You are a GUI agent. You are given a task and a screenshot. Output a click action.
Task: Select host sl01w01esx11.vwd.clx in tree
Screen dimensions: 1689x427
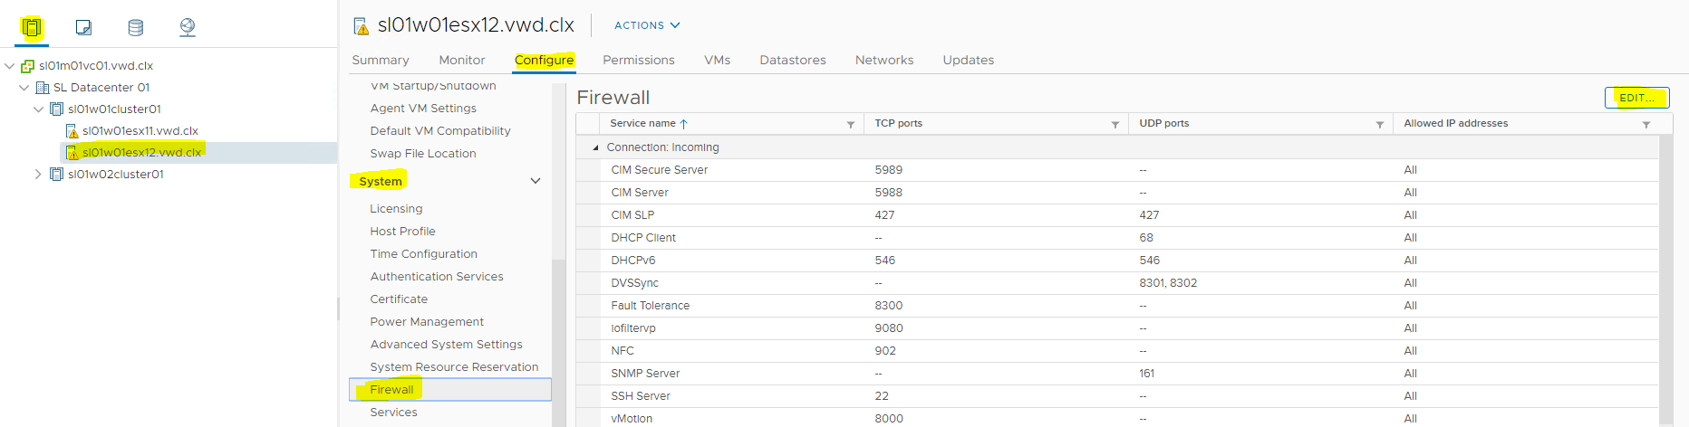click(140, 131)
